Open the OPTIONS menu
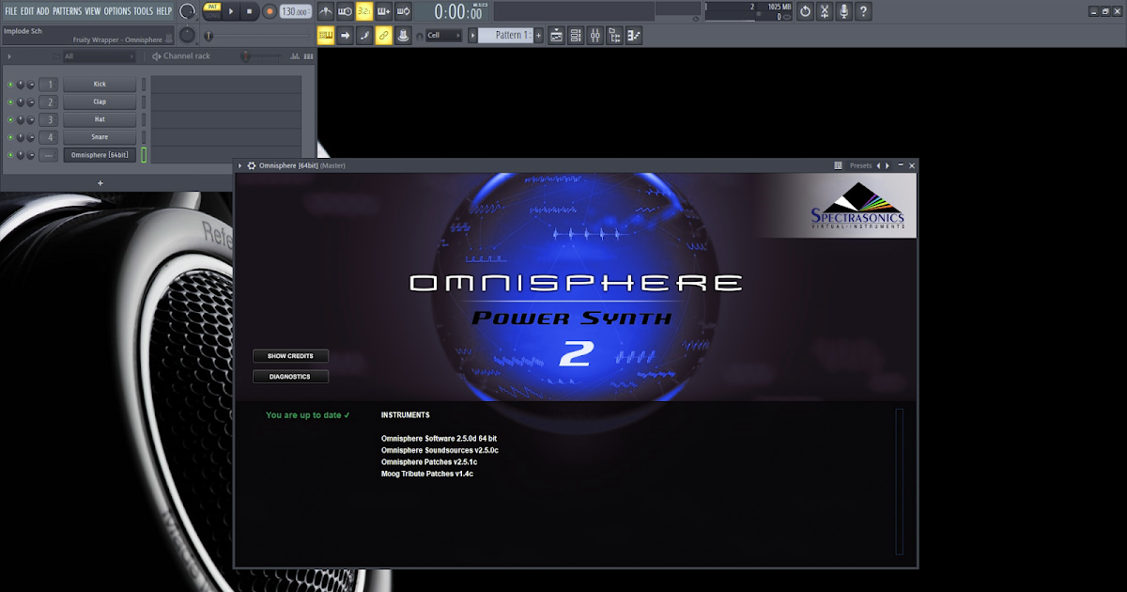1127x592 pixels. pyautogui.click(x=117, y=11)
